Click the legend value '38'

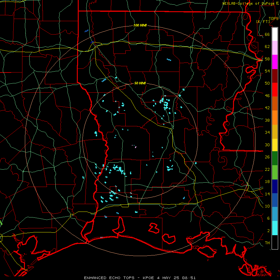tap(267, 120)
